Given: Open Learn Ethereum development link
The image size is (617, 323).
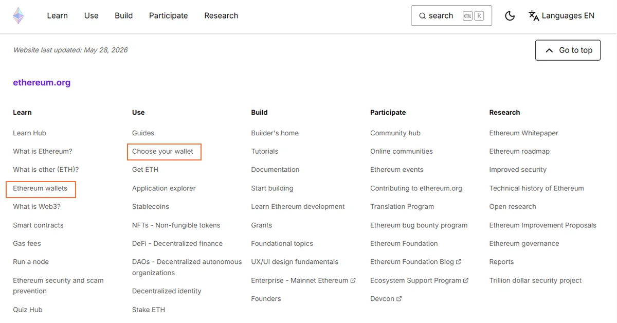Looking at the screenshot, I should (x=298, y=206).
